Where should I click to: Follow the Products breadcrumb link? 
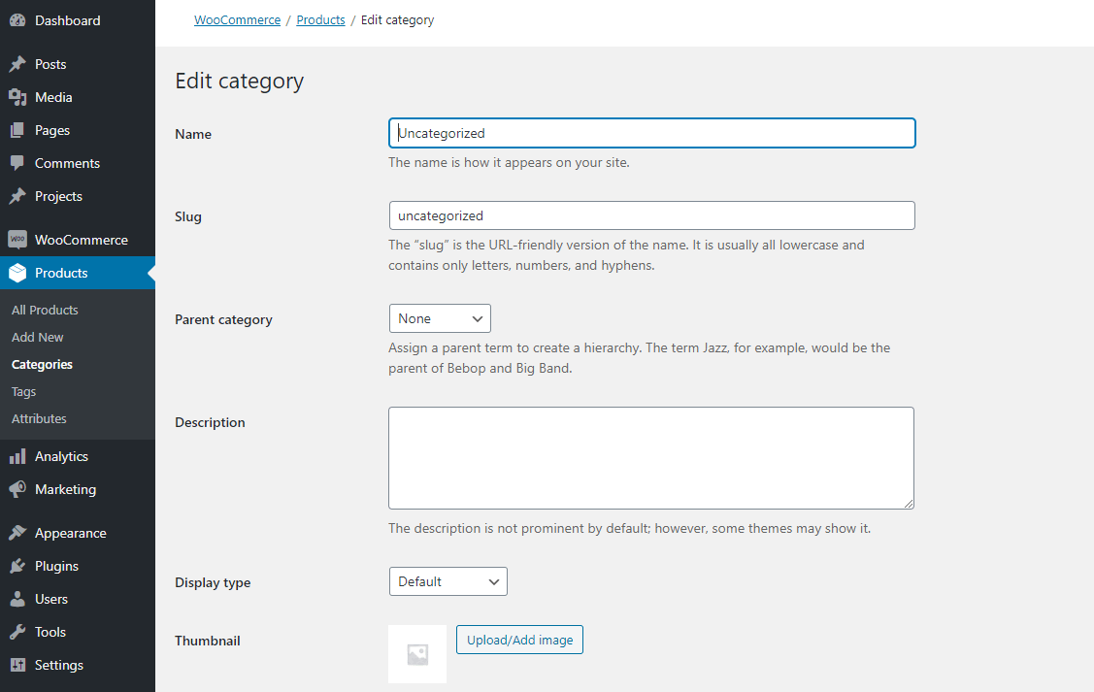320,18
